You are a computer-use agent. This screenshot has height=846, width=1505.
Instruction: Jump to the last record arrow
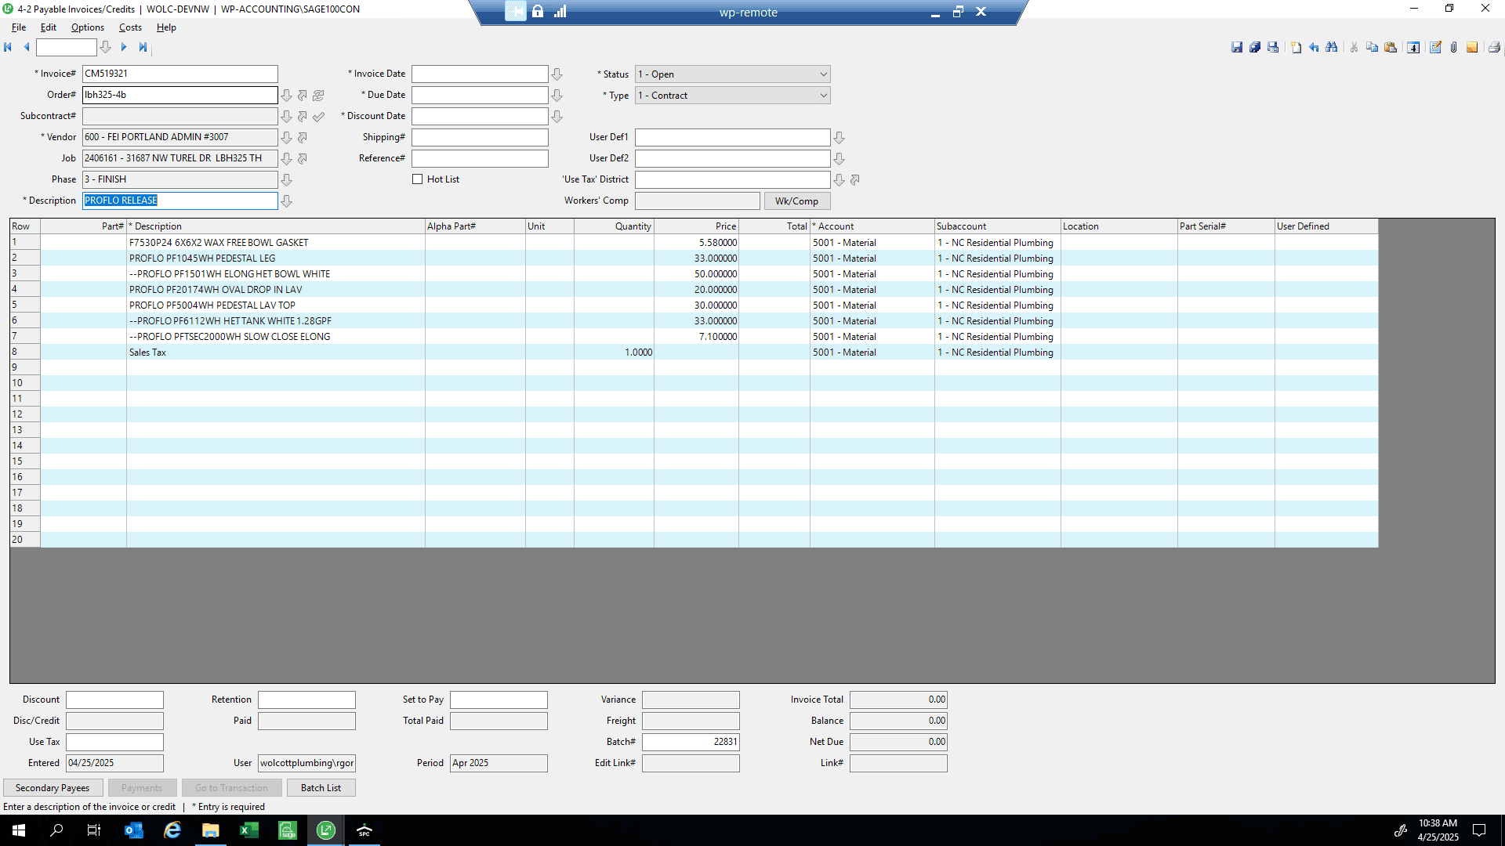tap(143, 47)
